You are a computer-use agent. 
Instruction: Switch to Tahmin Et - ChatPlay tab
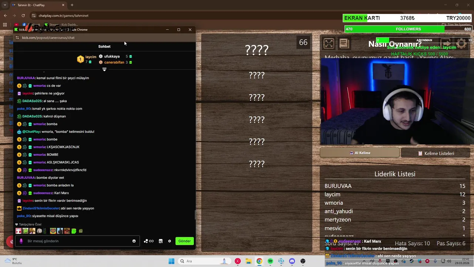(x=38, y=5)
